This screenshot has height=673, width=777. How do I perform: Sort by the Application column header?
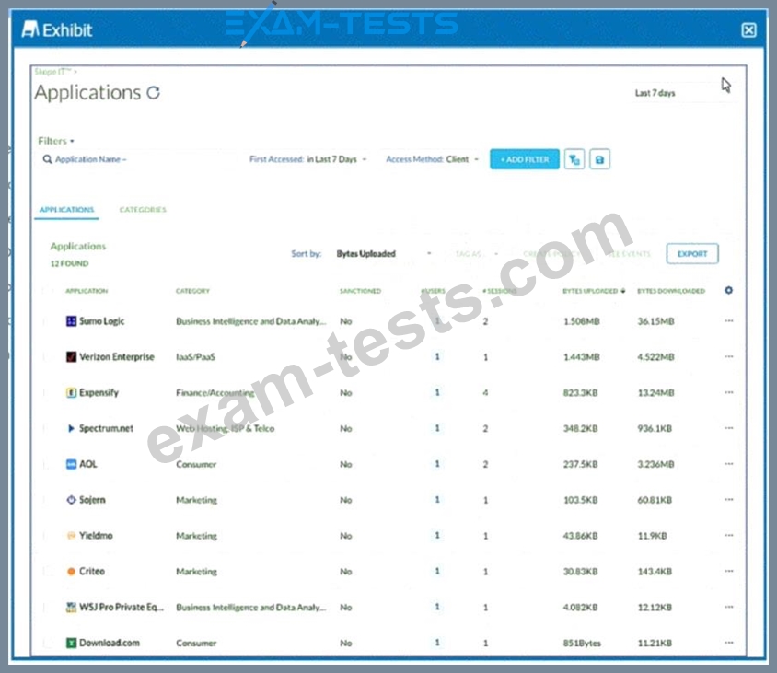pos(87,291)
